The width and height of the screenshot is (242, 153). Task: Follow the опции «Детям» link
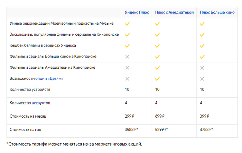point(49,79)
